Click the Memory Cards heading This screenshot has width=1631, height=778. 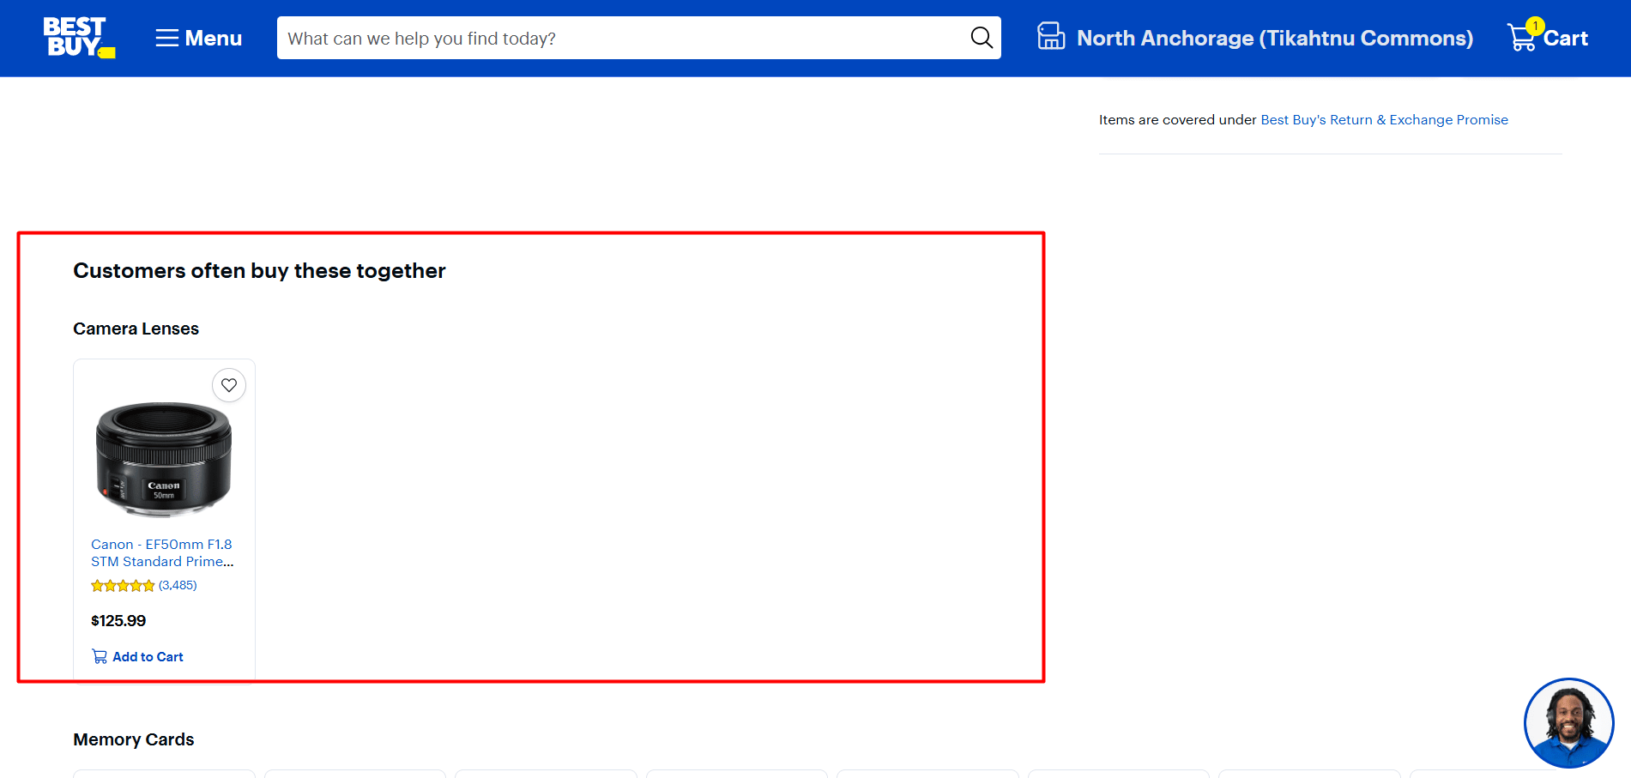(134, 739)
